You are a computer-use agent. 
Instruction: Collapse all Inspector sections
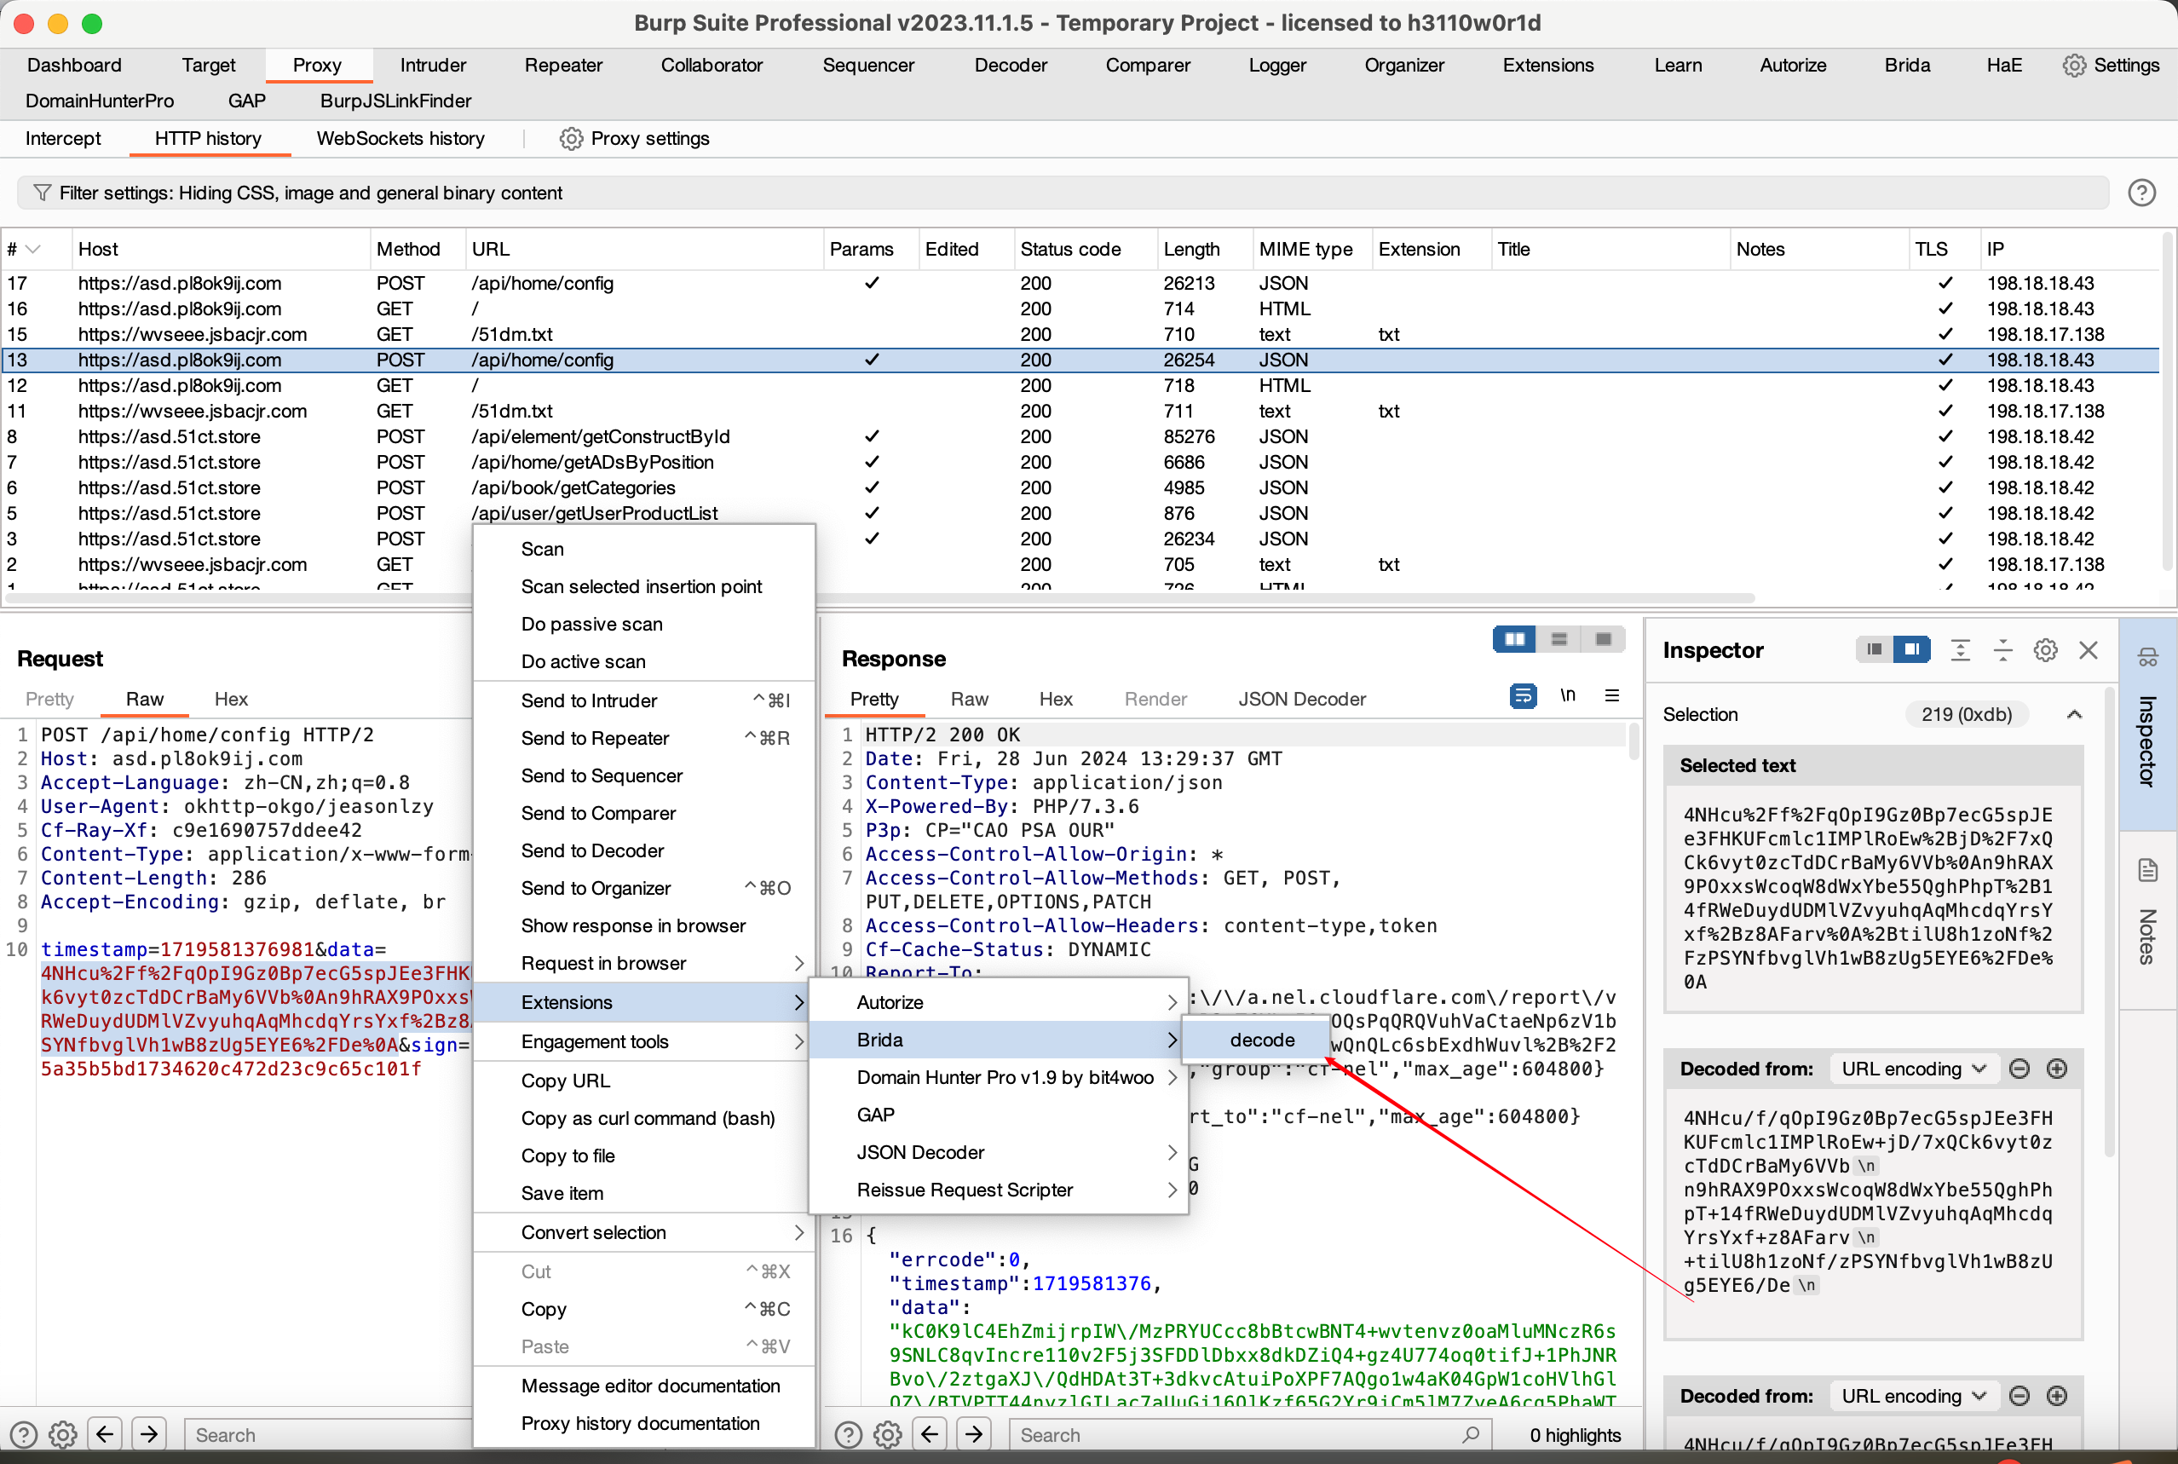point(2003,651)
